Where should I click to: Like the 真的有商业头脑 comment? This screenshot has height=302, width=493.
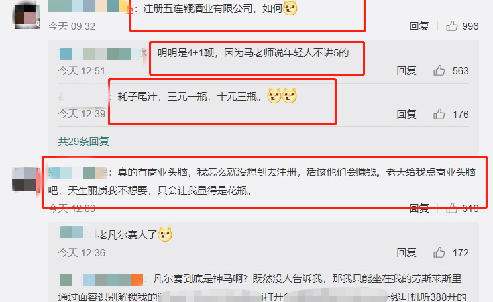tap(452, 208)
